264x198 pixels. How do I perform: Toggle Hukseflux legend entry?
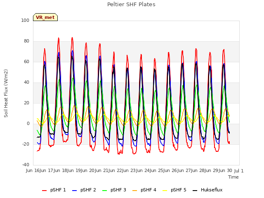(207, 190)
